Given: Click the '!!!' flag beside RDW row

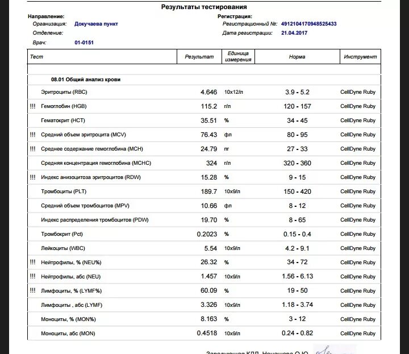Looking at the screenshot, I should click(x=32, y=177).
